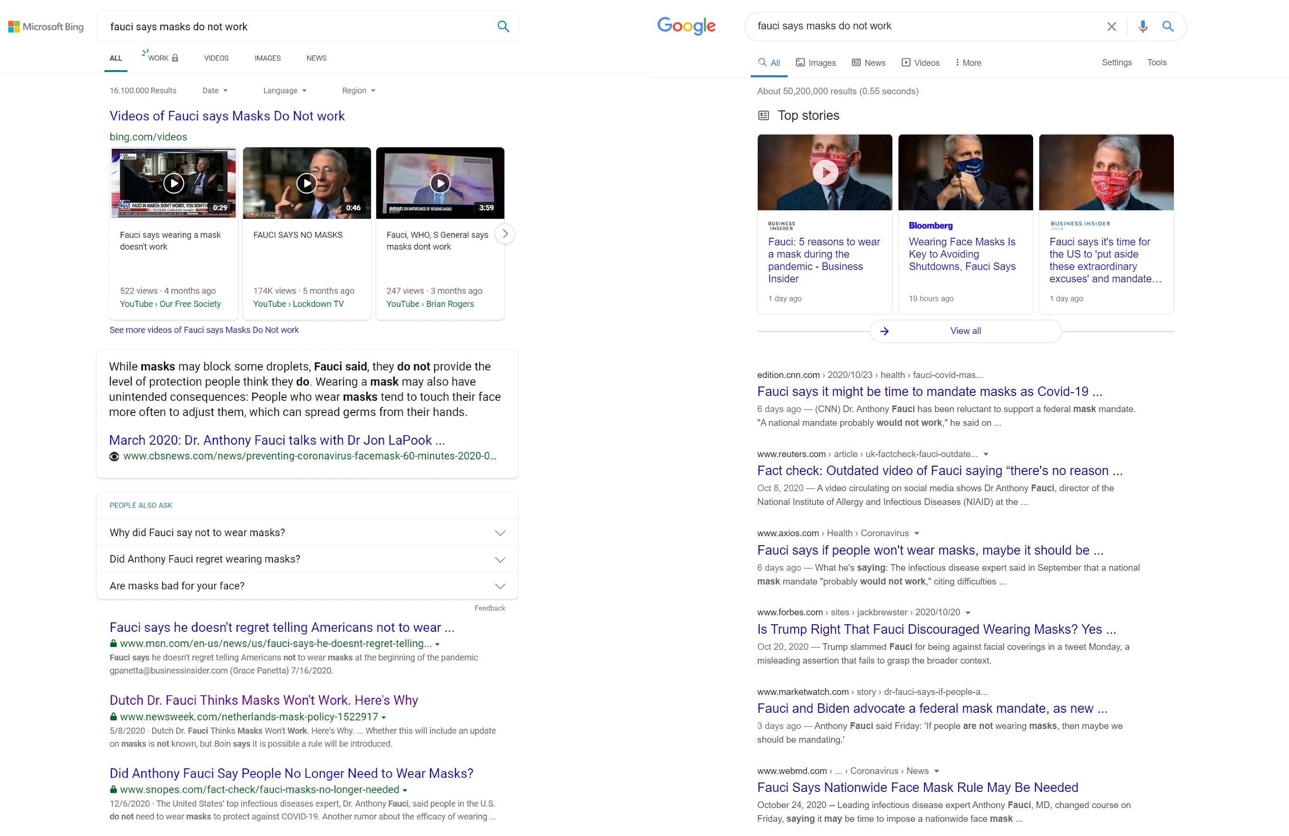The image size is (1289, 836).
Task: Open Snopes 'Did Anthony Fauci Say People' result
Action: (x=291, y=773)
